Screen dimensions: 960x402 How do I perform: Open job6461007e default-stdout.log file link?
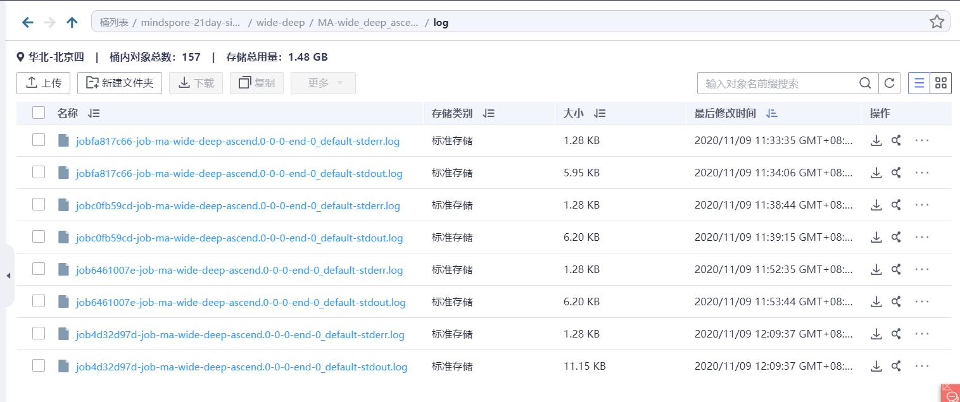(x=241, y=303)
